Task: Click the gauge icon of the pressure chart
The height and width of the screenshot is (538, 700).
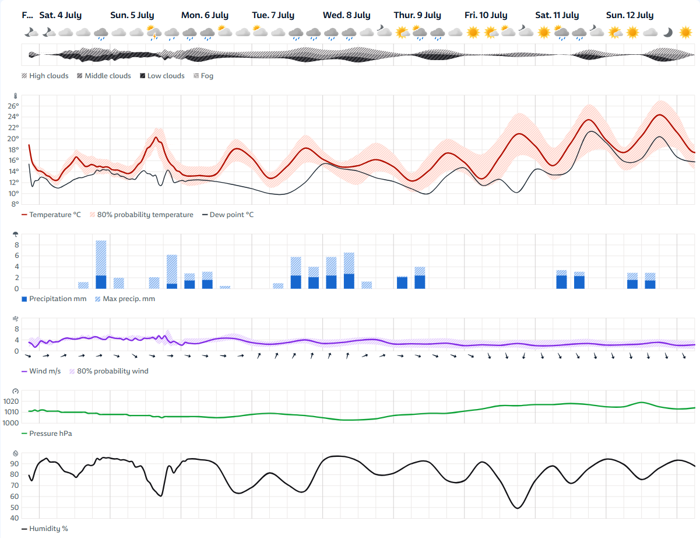Action: pyautogui.click(x=16, y=391)
